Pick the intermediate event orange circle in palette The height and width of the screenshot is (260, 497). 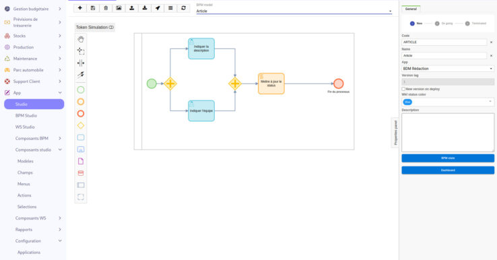click(x=81, y=102)
